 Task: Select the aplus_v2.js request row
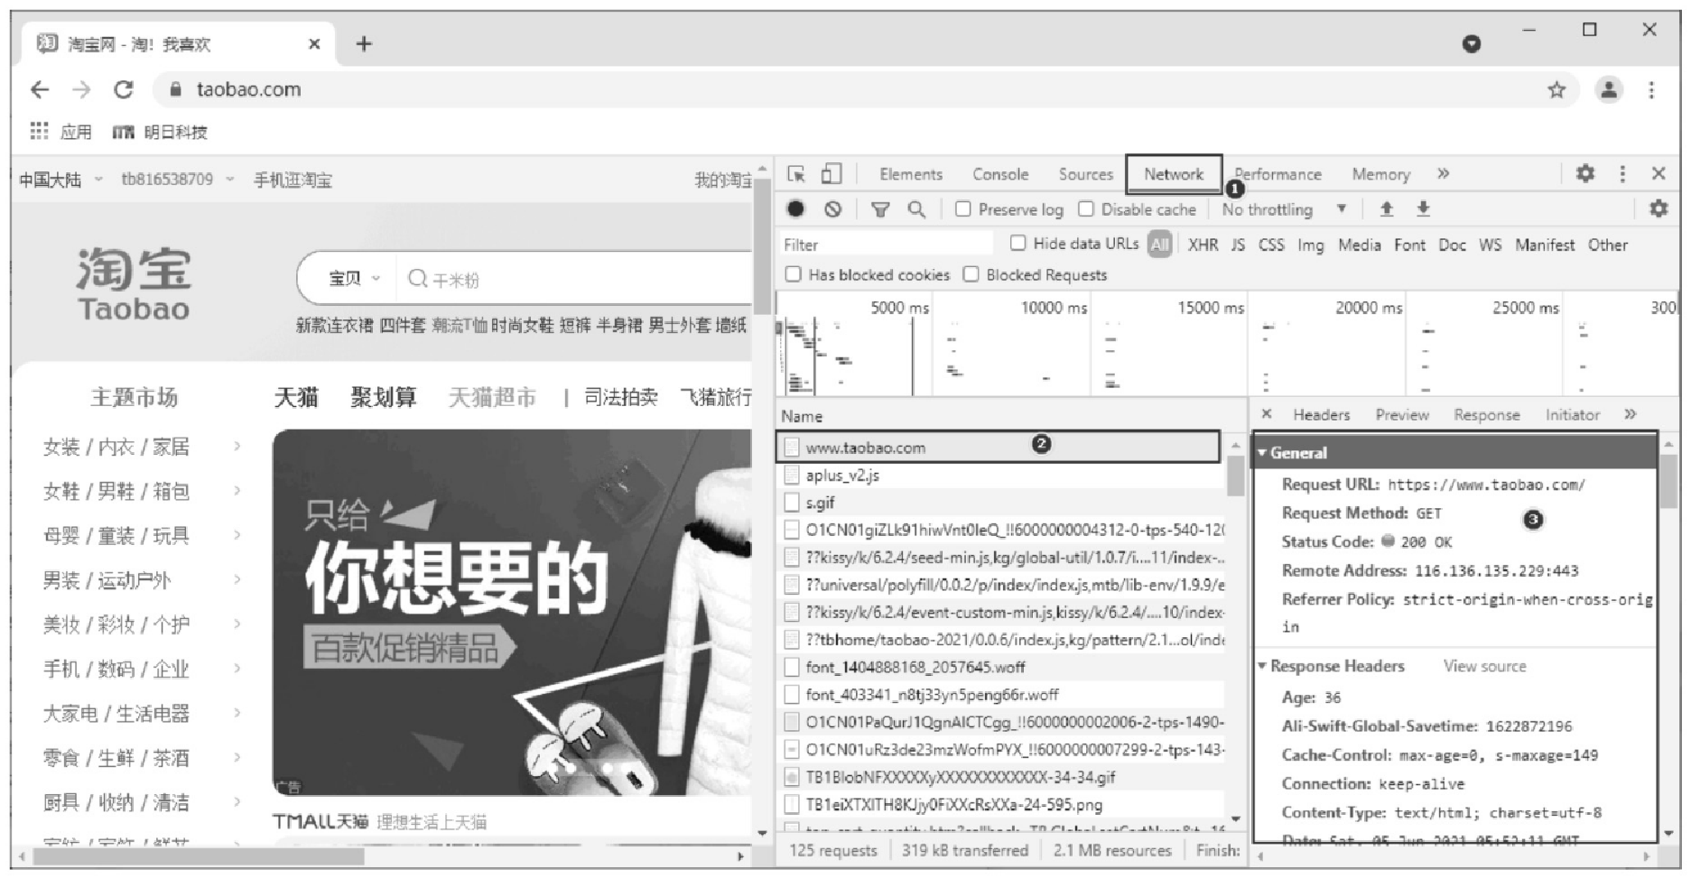(1000, 475)
